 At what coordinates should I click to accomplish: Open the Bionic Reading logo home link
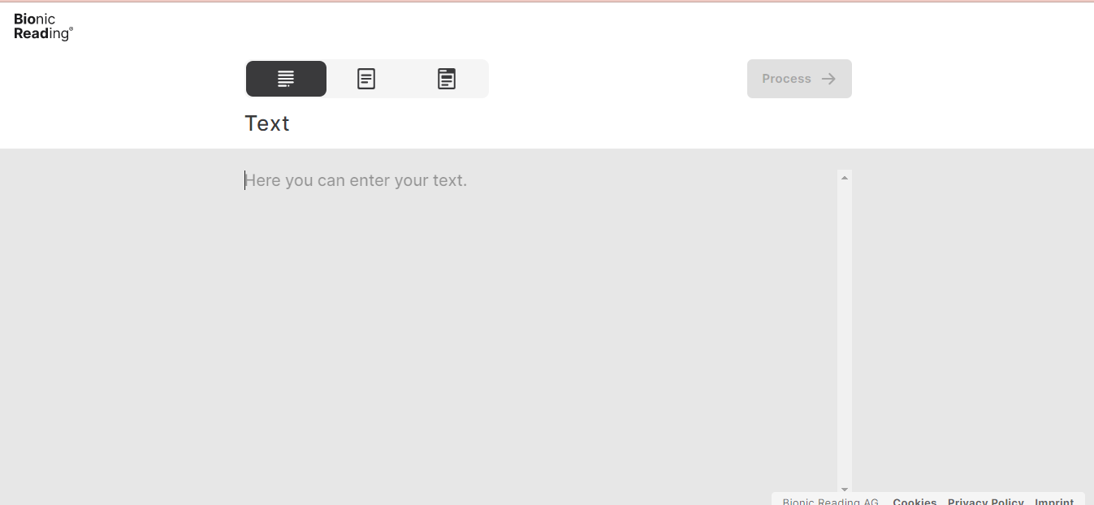coord(43,27)
